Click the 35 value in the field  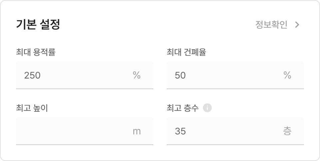180,131
